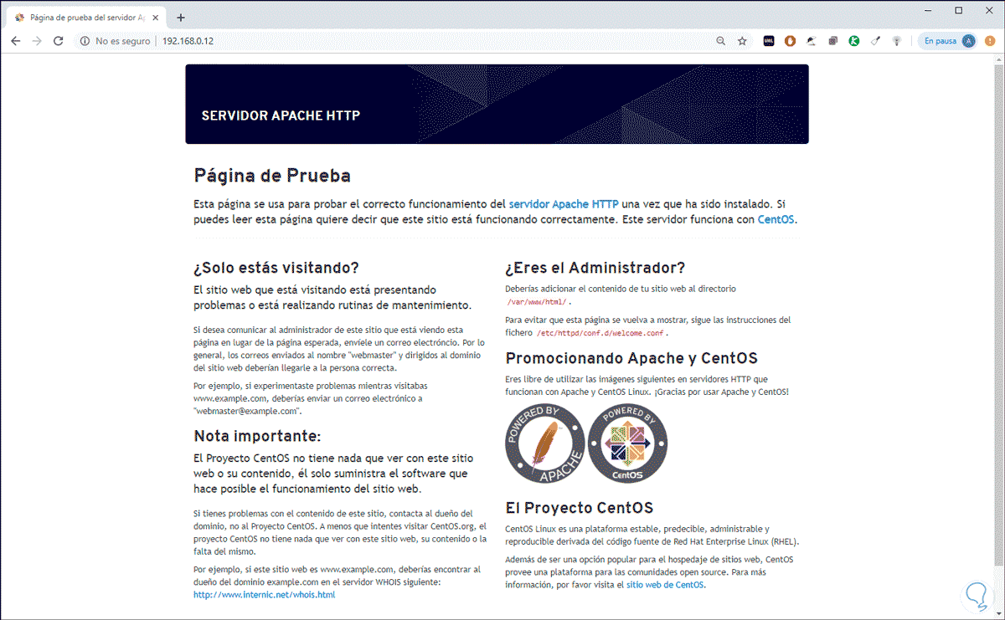Image resolution: width=1005 pixels, height=620 pixels.
Task: Bookmark this page with the star
Action: (742, 41)
